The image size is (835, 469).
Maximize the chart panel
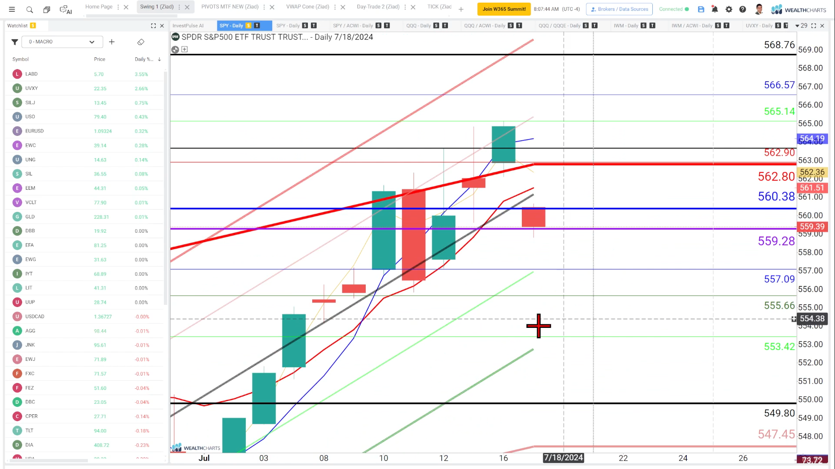coord(814,26)
